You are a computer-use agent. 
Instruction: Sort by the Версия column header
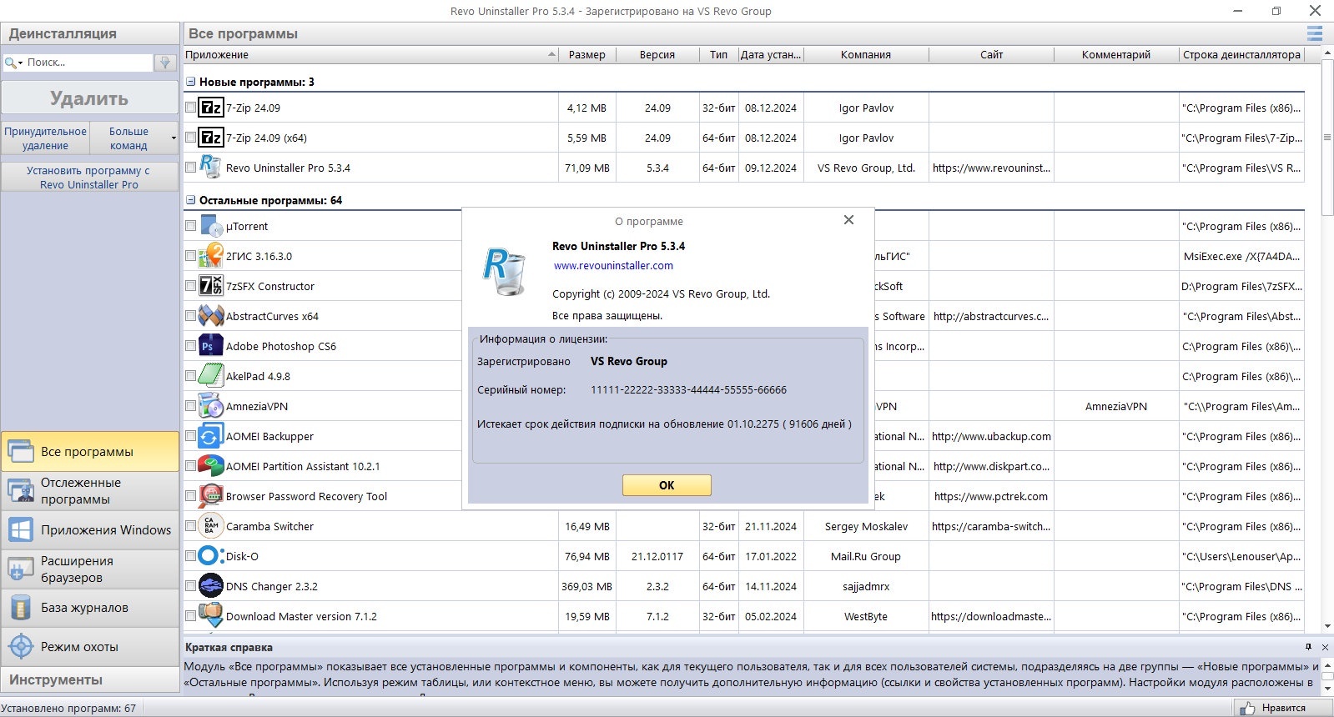tap(657, 54)
